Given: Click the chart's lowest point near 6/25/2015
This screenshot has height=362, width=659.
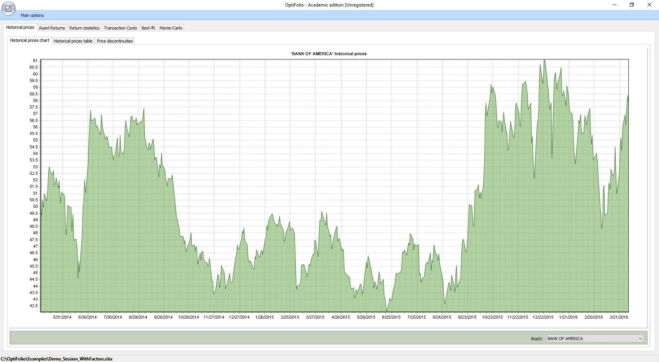Looking at the screenshot, I should click(387, 311).
